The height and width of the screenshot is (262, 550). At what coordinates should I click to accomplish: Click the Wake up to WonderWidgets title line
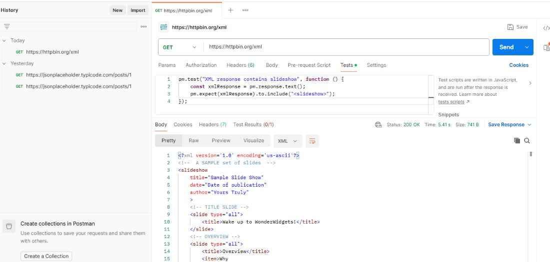coord(260,222)
